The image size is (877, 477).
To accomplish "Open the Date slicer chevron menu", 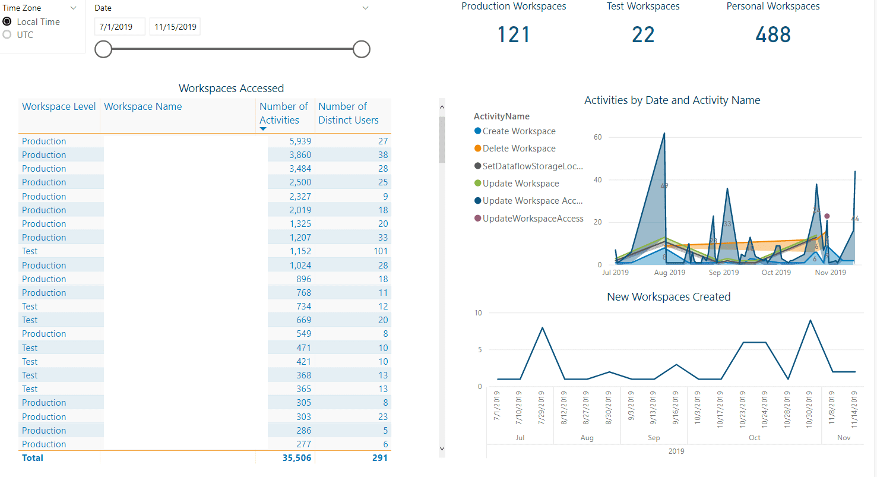I will (366, 8).
